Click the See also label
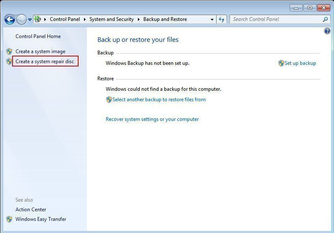This screenshot has height=233, width=334. (24, 200)
